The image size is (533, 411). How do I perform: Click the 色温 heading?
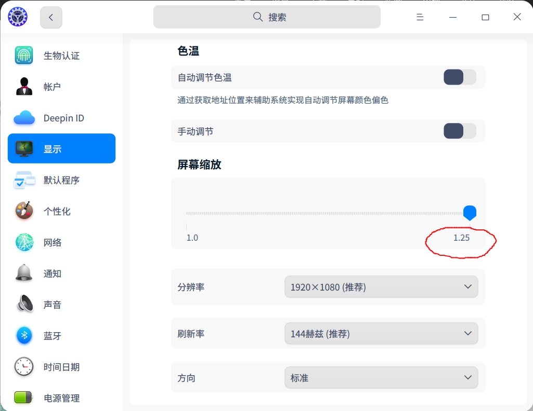tap(188, 51)
